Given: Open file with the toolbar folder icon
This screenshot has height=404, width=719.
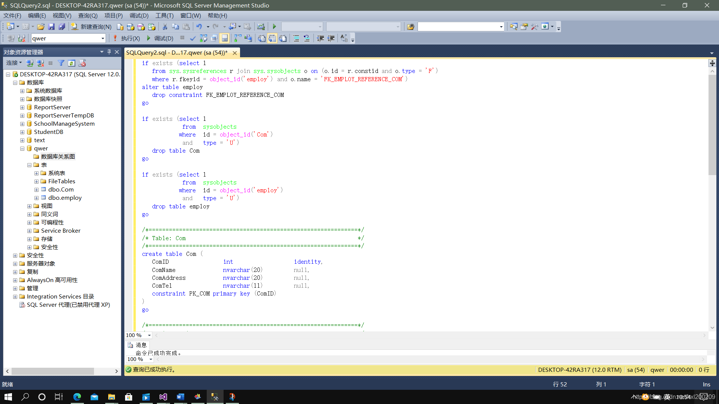Looking at the screenshot, I should pyautogui.click(x=41, y=27).
